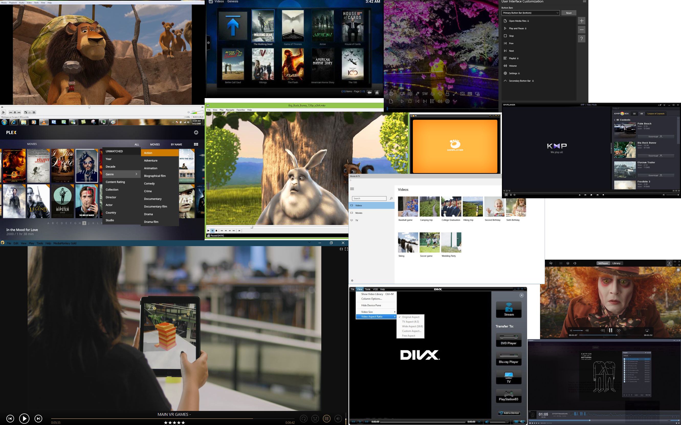Open PotPlayer user interface hamburger menu
The width and height of the screenshot is (681, 425).
coord(584,1)
